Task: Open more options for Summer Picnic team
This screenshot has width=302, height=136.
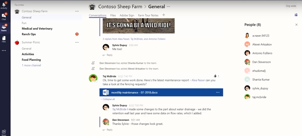Action: [x=77, y=42]
